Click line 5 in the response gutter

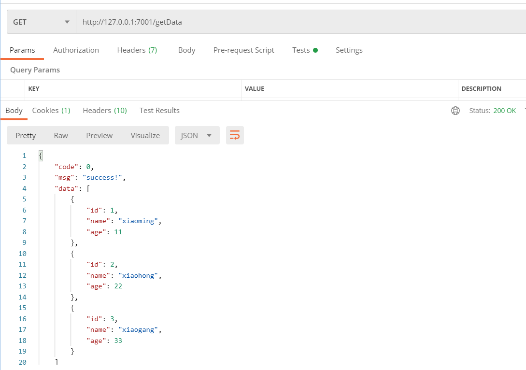click(x=24, y=199)
